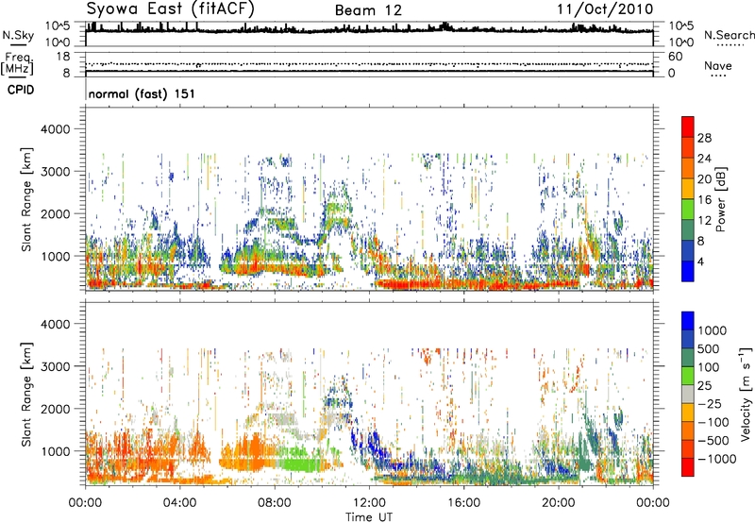Click the 'Velocity [m s-1]' colorbar label
Viewport: 755px width, 523px height.
pyautogui.click(x=746, y=394)
